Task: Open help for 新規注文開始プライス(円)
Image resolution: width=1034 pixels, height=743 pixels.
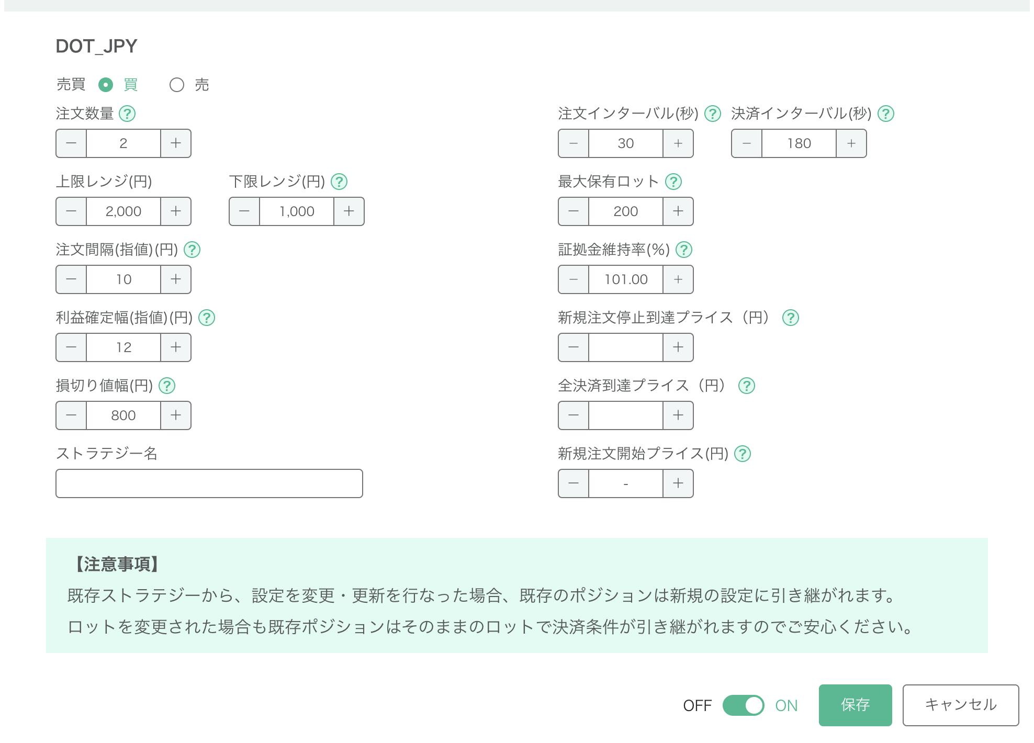Action: click(743, 454)
